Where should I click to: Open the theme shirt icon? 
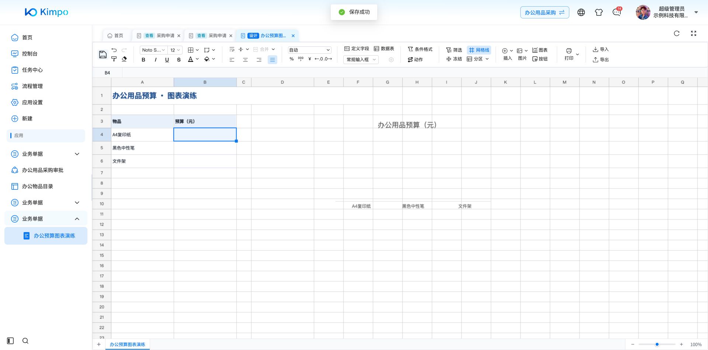coord(599,13)
